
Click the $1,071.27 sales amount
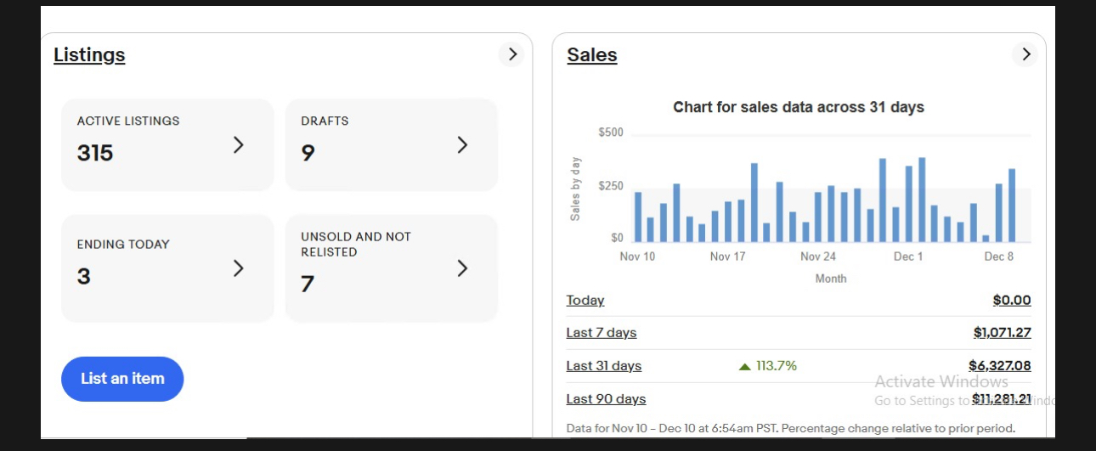pyautogui.click(x=1002, y=333)
